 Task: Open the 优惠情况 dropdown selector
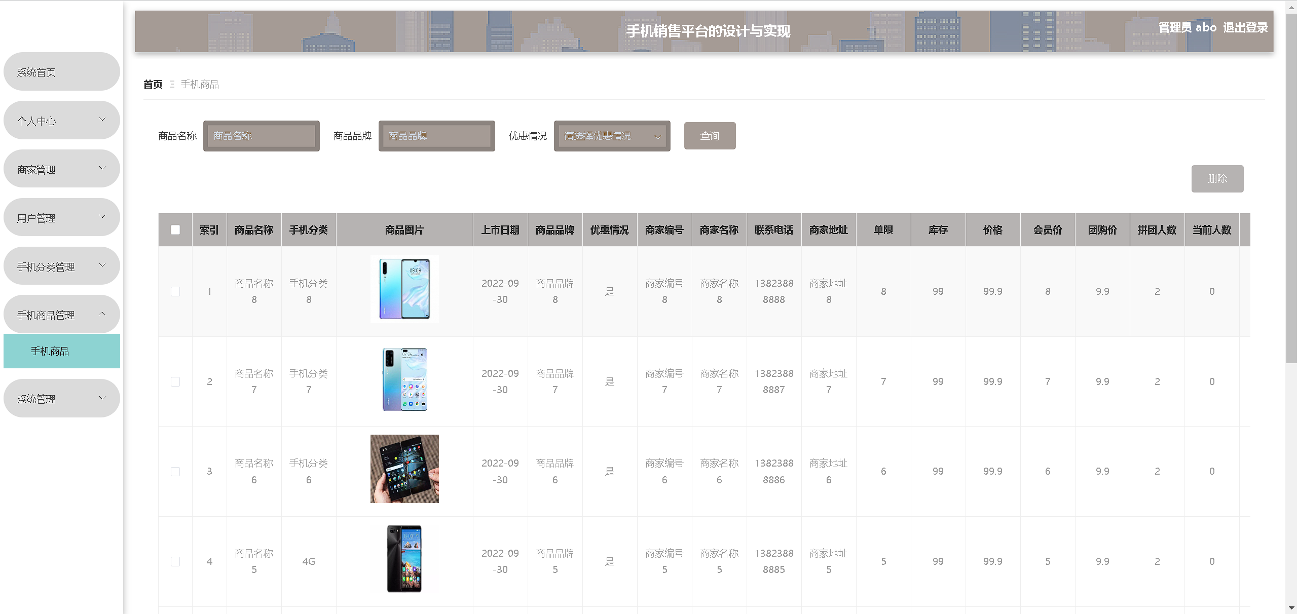[x=612, y=136]
